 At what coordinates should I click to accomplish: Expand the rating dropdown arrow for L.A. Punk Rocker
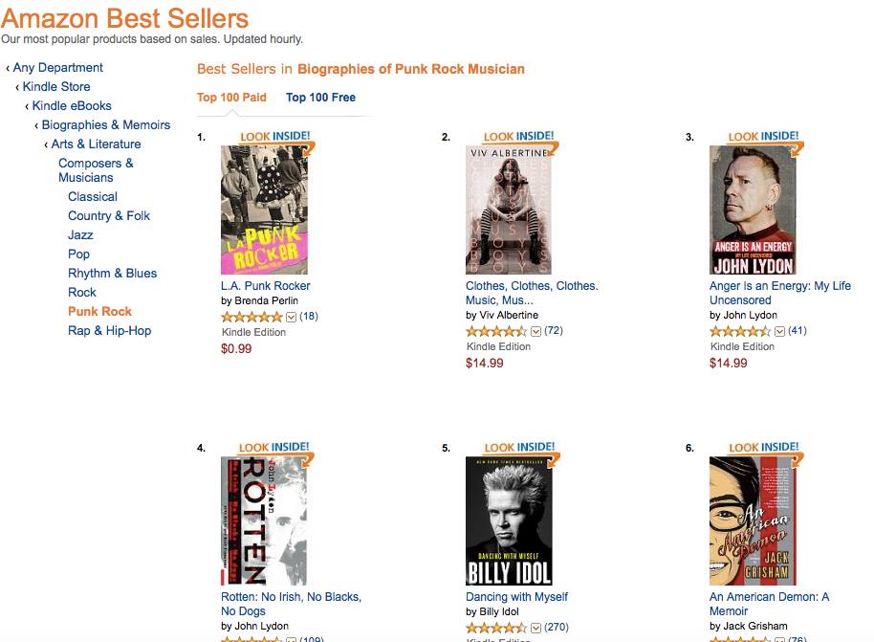coord(292,316)
